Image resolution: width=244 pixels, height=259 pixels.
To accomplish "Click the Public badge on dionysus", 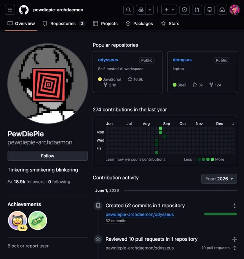I will [x=222, y=60].
